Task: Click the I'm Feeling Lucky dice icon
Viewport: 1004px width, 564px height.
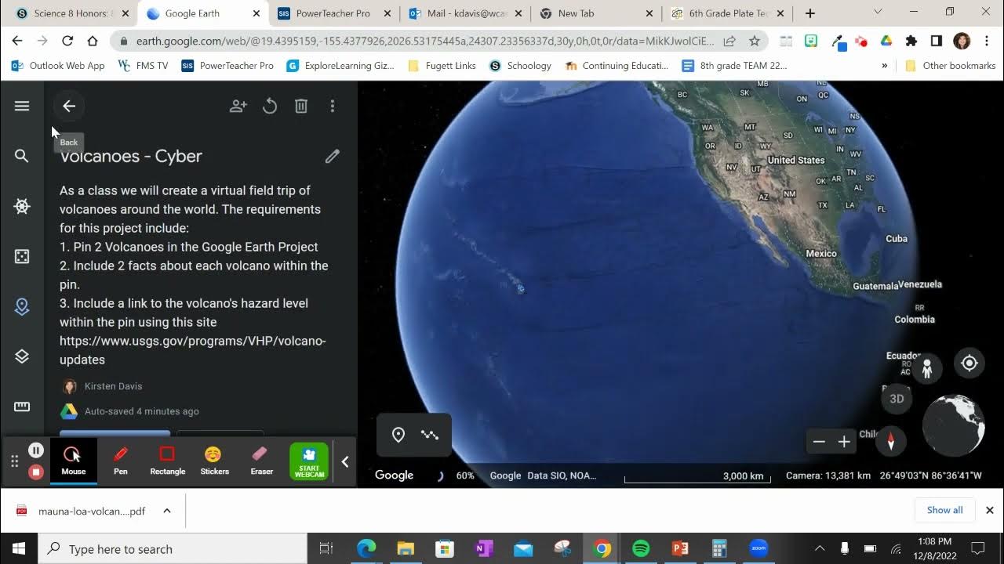Action: click(22, 256)
